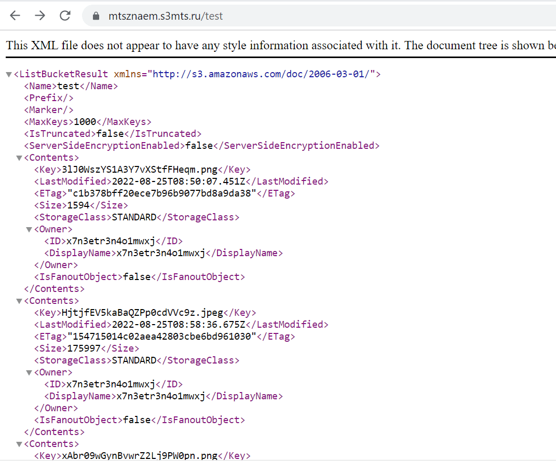Click key 3lJ0WszYS1A3Y7vXStfFHeqm.png

tap(140, 170)
